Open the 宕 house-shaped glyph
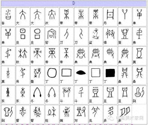Image resolution: width=148 pixels, height=125 pixels. click(x=52, y=36)
